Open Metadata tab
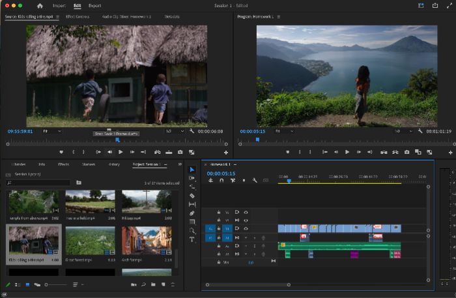Viewport: 456px width, 298px height. point(172,16)
